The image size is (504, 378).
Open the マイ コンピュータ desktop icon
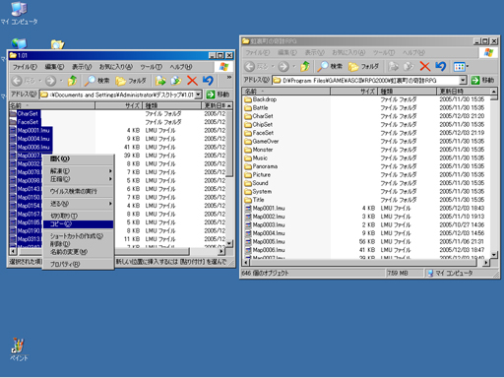click(19, 13)
